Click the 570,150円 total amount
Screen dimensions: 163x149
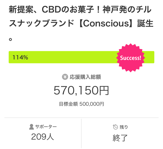coord(81,90)
